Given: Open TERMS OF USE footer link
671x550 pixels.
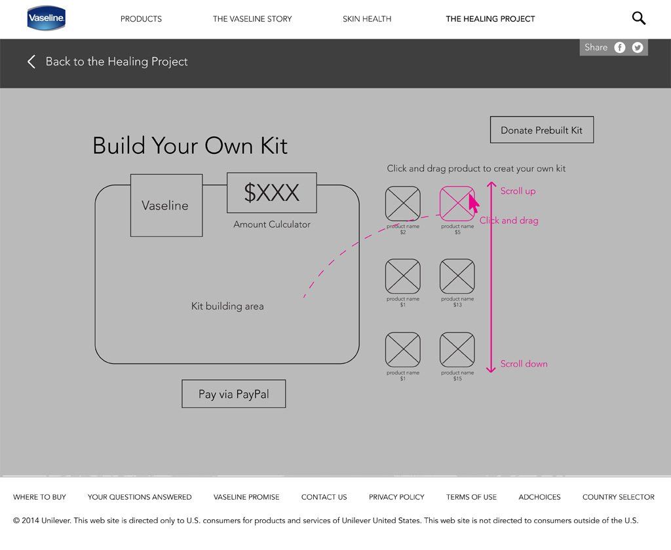Looking at the screenshot, I should point(472,497).
